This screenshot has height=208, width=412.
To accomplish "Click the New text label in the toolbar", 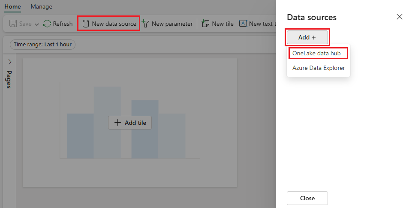I will pyautogui.click(x=262, y=24).
